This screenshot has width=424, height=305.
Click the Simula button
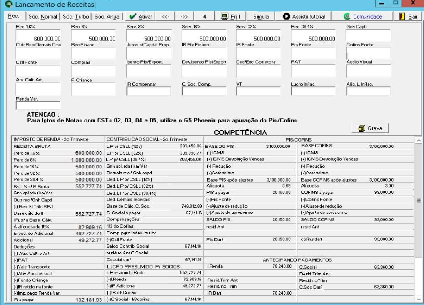pos(261,16)
